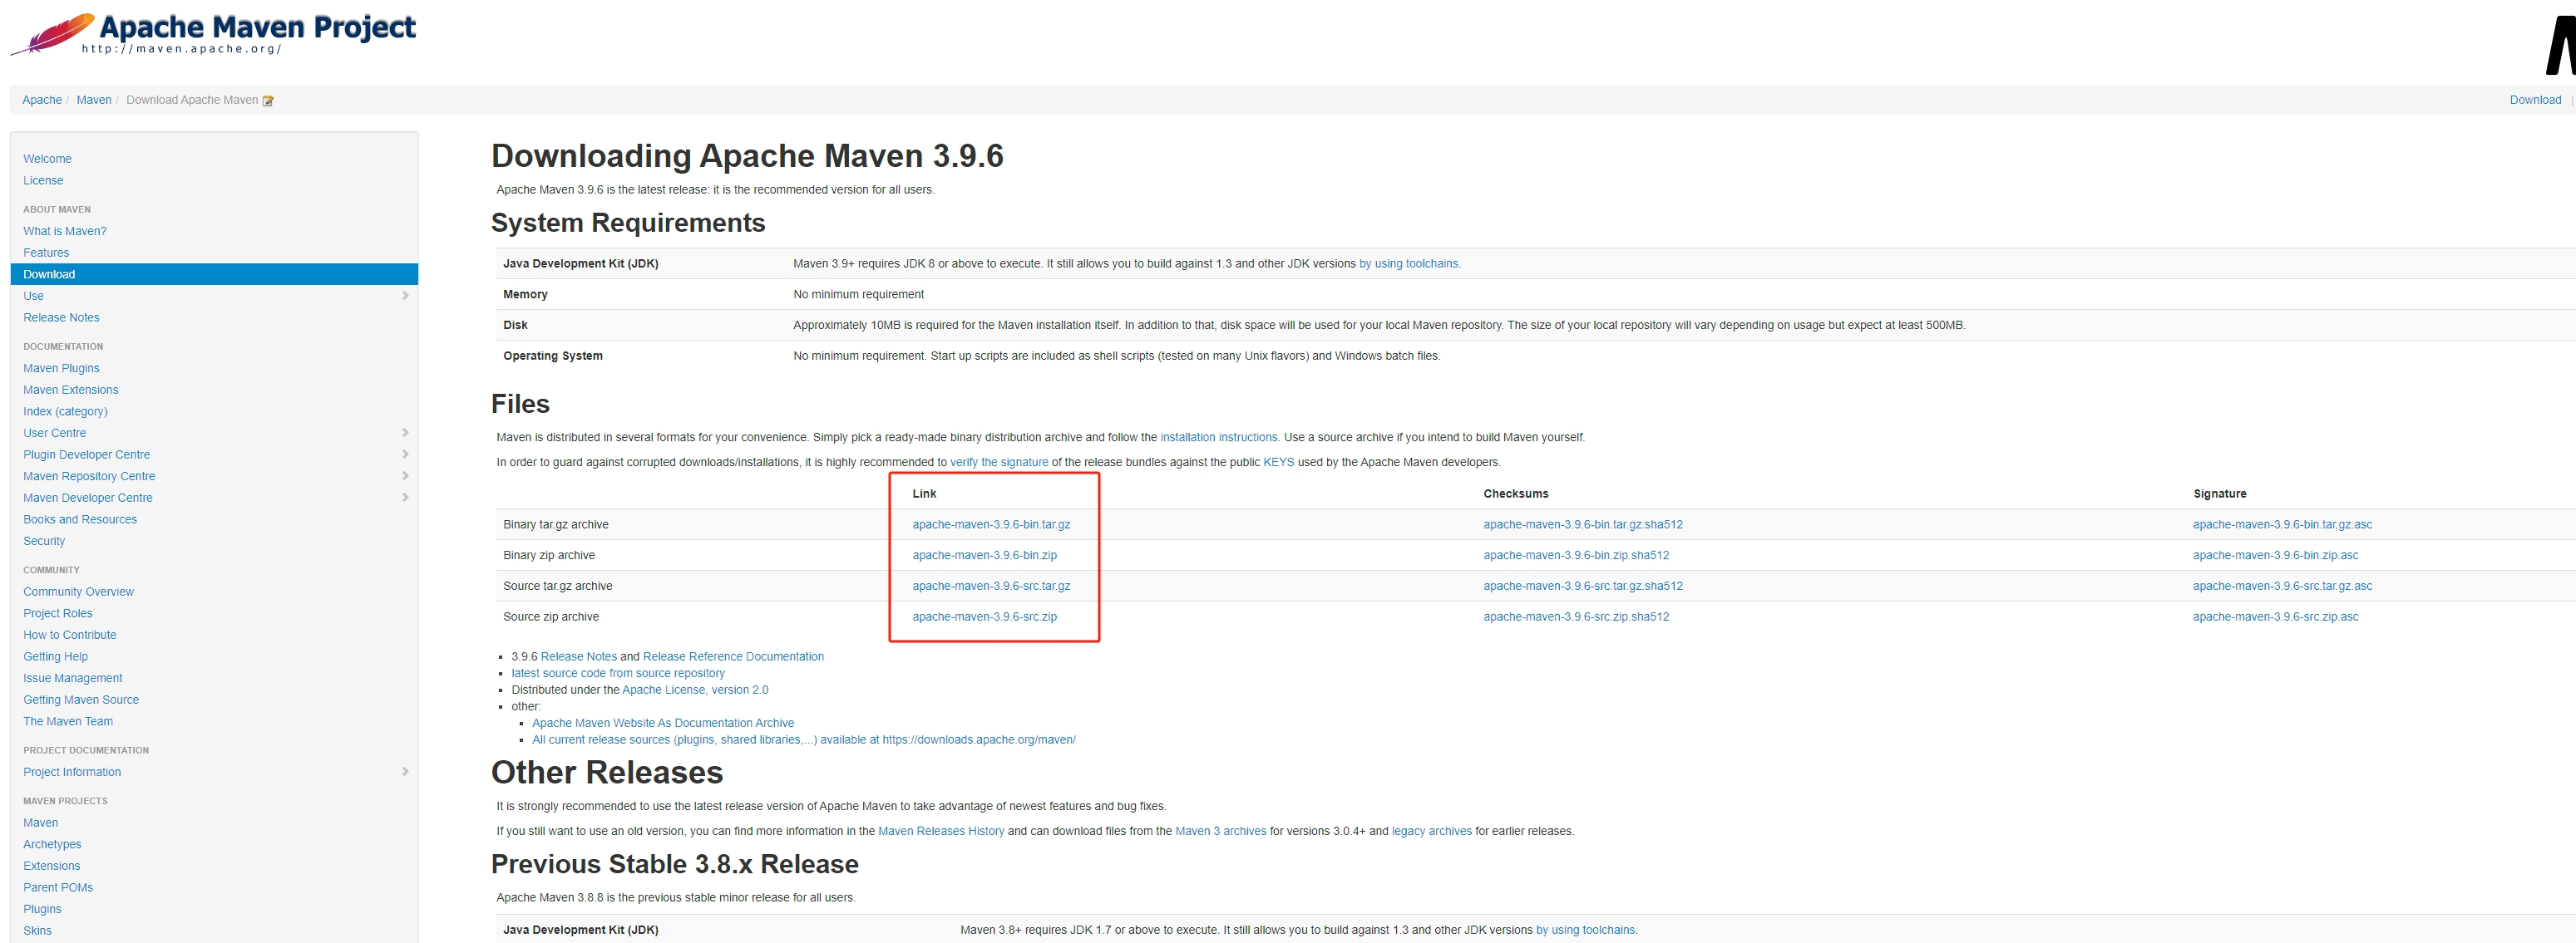This screenshot has height=943, width=2576.
Task: Click the top-right Download link
Action: [x=2535, y=100]
